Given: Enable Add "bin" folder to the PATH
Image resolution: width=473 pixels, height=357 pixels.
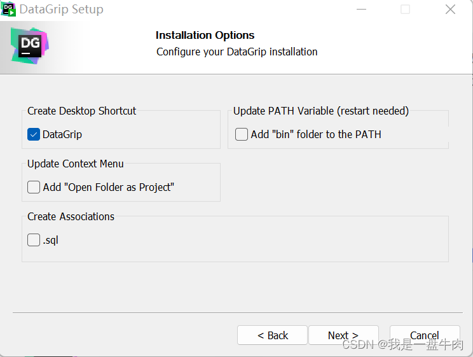Looking at the screenshot, I should pyautogui.click(x=242, y=134).
